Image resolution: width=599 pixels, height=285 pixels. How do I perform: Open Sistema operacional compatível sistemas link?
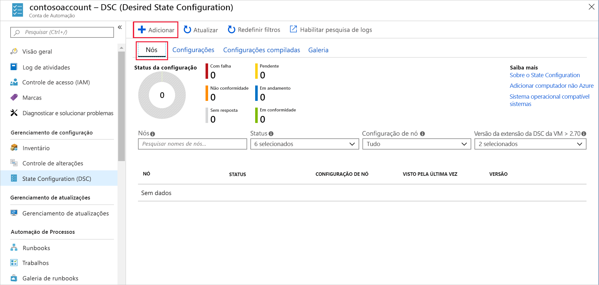tap(549, 100)
